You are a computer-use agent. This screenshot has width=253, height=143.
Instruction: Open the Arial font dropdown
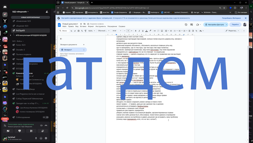(117, 31)
